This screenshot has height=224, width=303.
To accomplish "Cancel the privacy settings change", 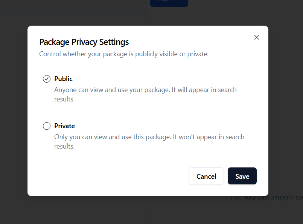I will pos(206,176).
